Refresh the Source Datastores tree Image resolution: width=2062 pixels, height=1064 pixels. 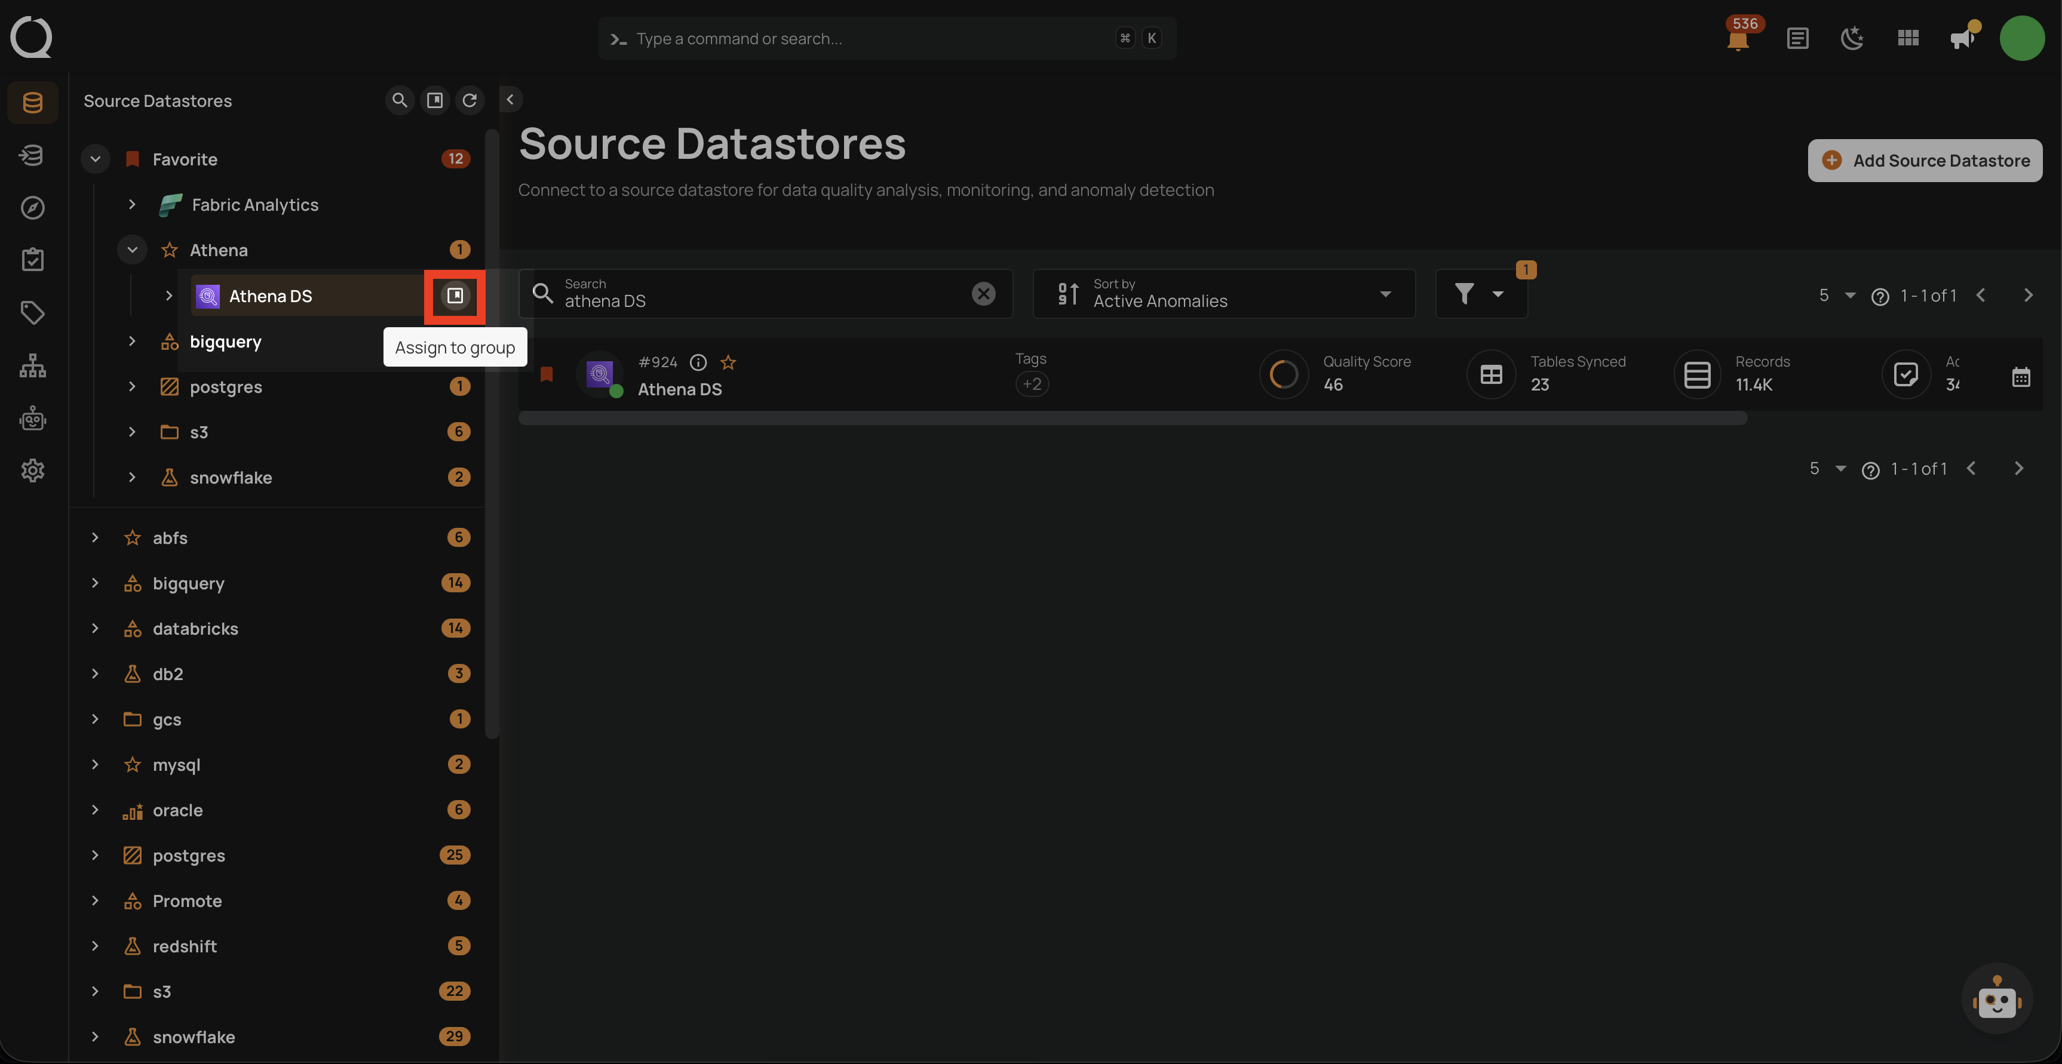point(471,100)
